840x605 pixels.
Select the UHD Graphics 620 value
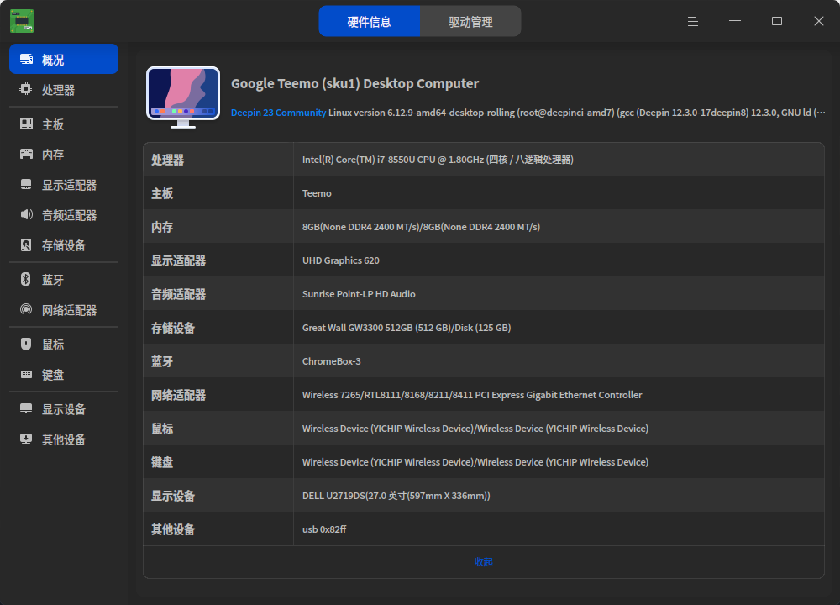point(341,260)
